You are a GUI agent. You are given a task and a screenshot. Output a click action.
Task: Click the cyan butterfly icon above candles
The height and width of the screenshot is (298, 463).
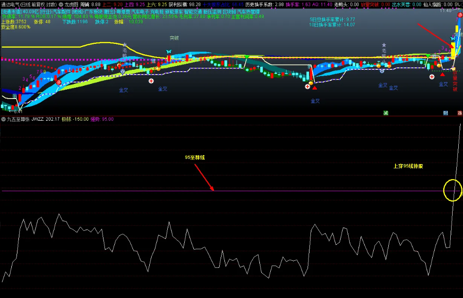(169, 51)
